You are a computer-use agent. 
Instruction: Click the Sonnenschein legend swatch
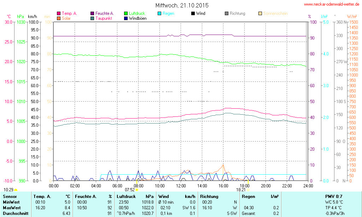260,14
